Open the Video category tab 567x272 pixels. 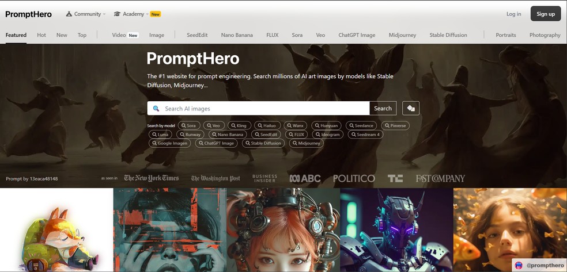(125, 35)
